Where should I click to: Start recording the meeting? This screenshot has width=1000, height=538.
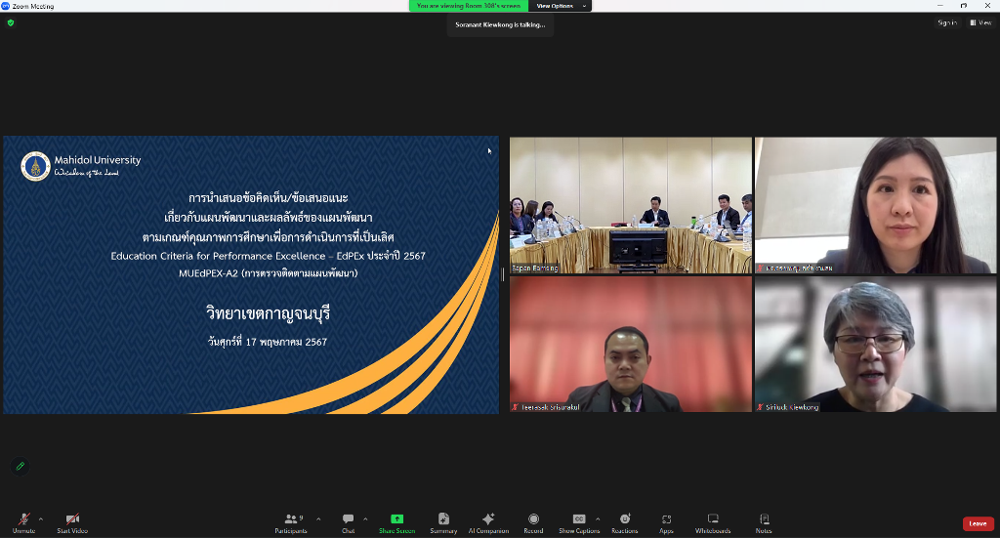pos(533,522)
